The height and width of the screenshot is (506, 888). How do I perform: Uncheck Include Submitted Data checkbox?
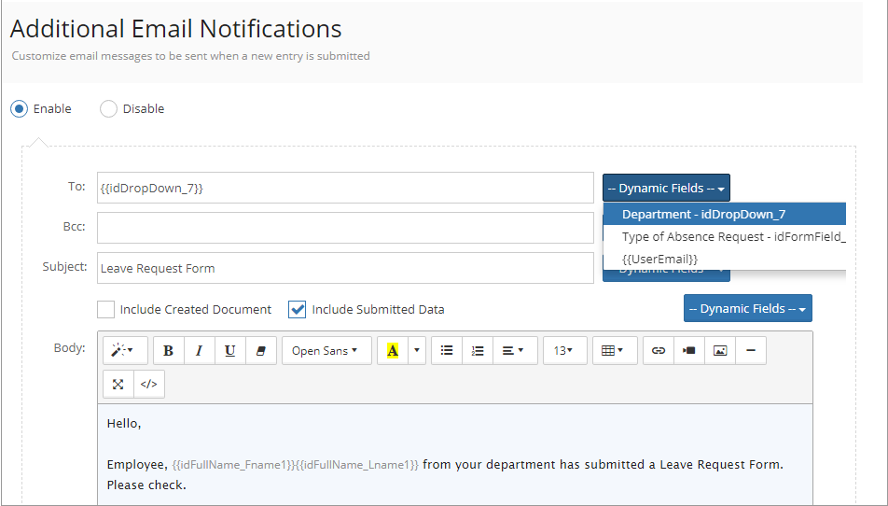[298, 309]
